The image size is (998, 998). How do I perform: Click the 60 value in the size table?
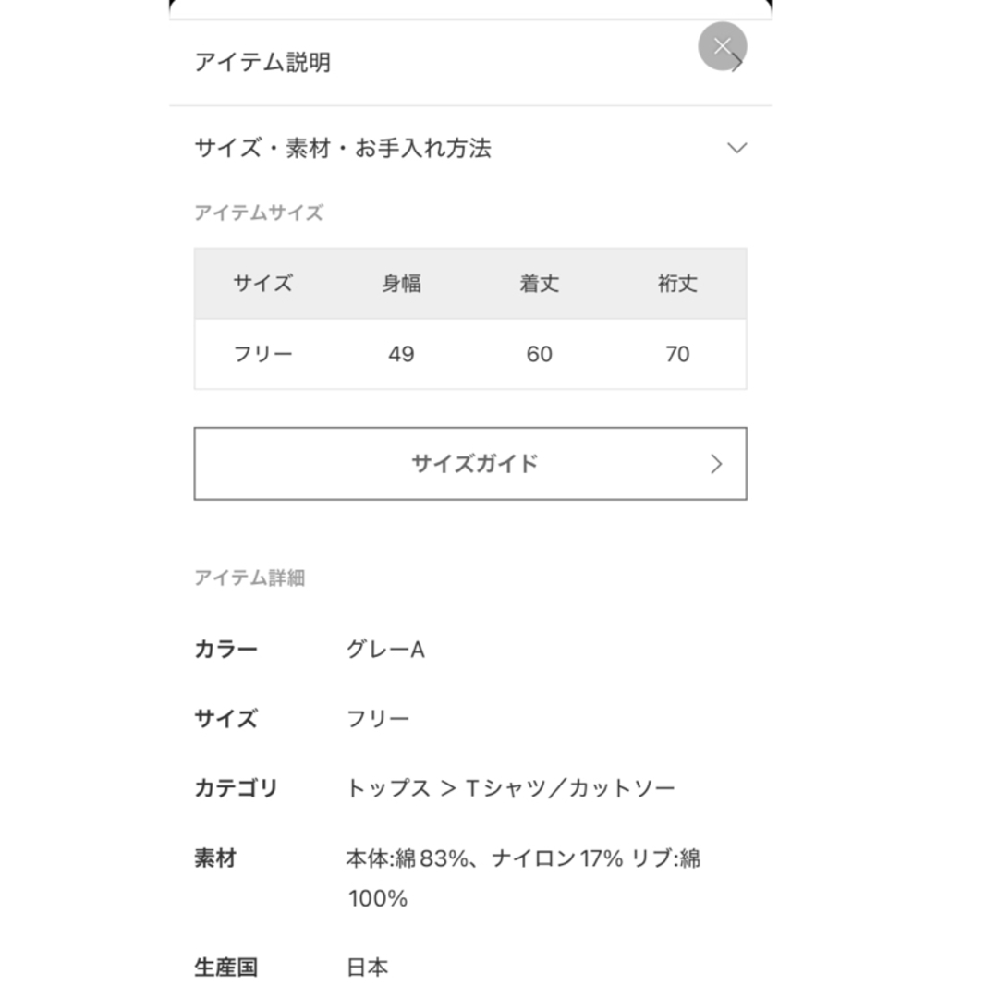(539, 354)
